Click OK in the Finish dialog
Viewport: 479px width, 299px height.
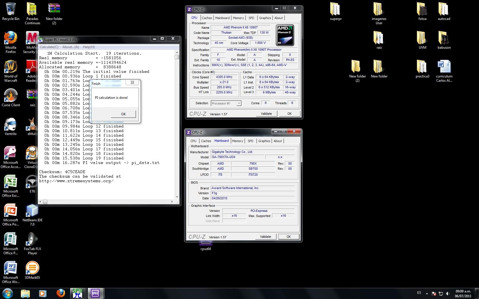(x=123, y=114)
